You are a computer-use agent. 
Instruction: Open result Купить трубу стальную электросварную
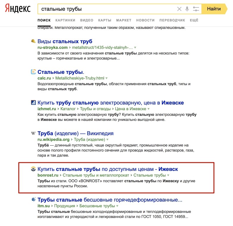tap(111, 103)
